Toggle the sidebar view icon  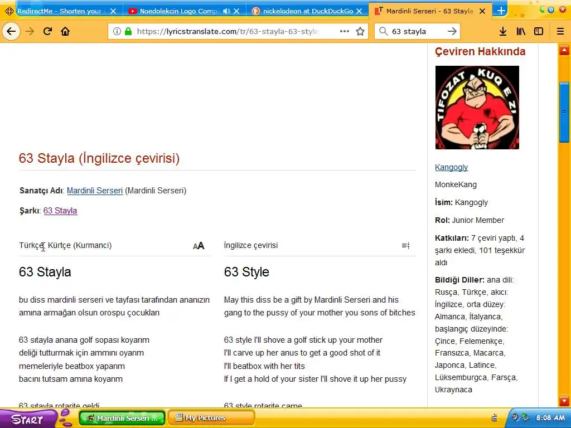pos(539,31)
